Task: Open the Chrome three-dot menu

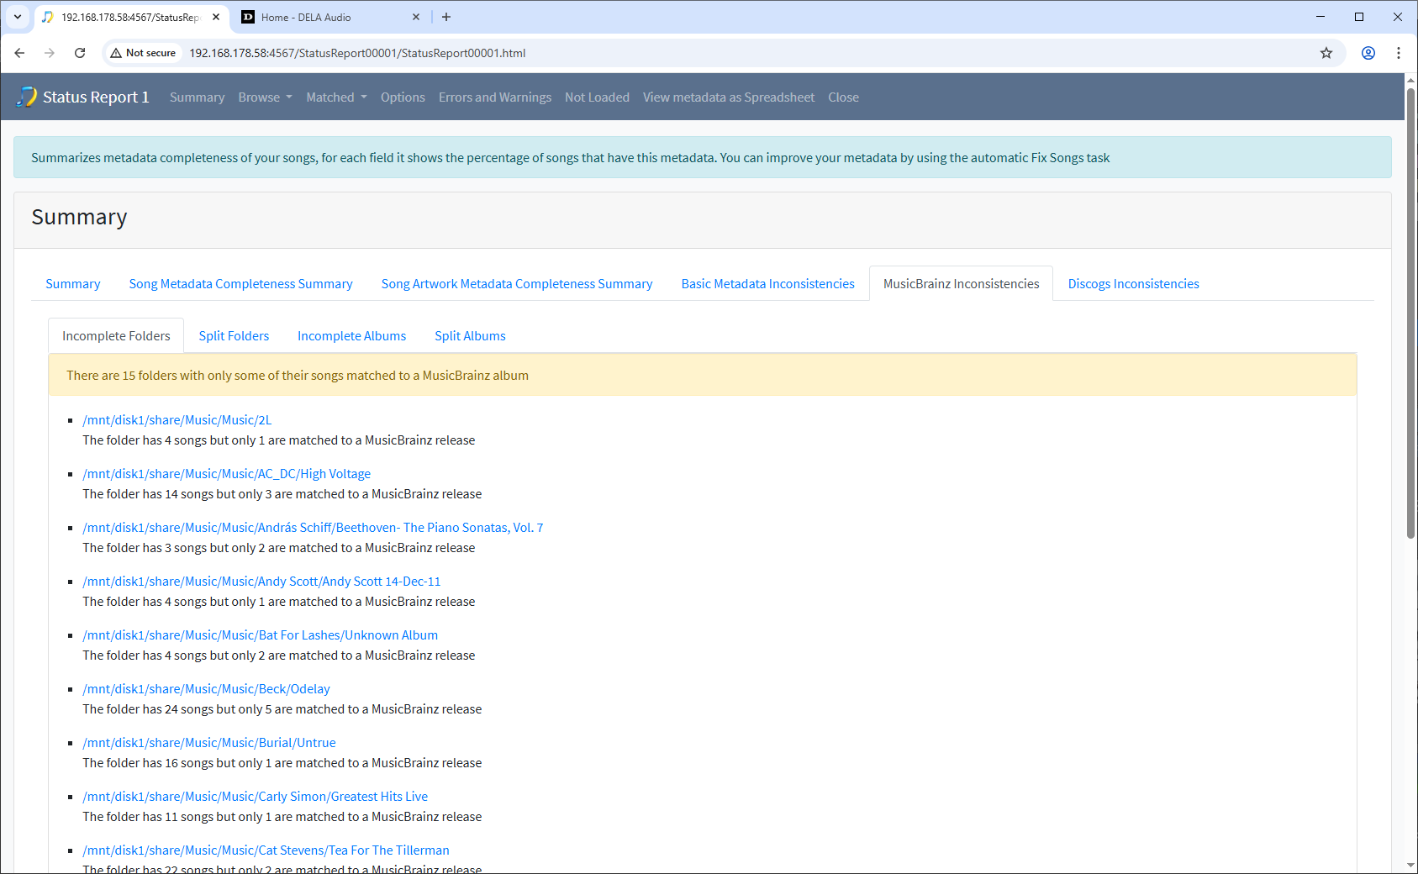Action: click(1399, 53)
